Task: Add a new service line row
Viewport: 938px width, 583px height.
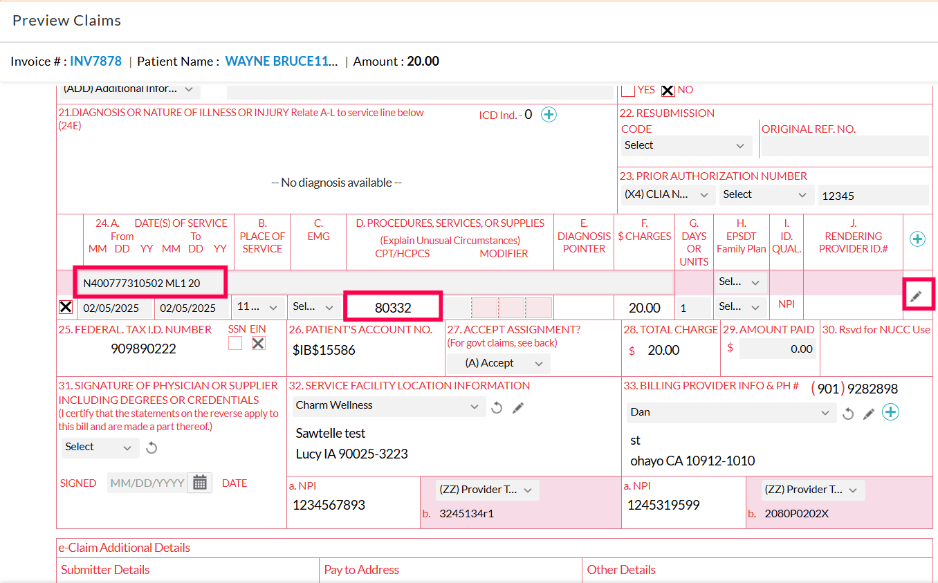Action: pyautogui.click(x=917, y=239)
